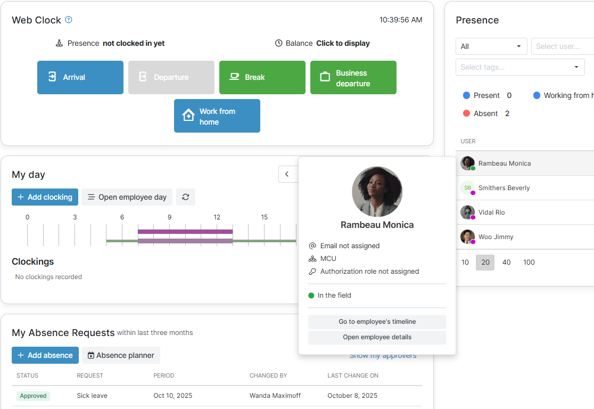The image size is (594, 409).
Task: Click the refresh icon in My day
Action: coord(186,197)
